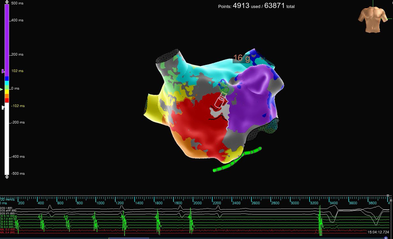Screen dimensions: 393x239
Task: Click the blue band on the color bar
Action: click(x=7, y=79)
